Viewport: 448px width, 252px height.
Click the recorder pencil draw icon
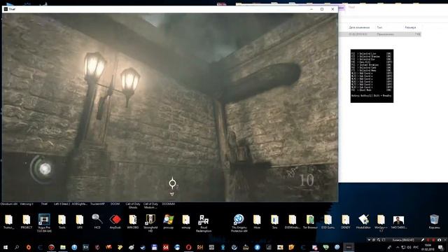(x=423, y=240)
